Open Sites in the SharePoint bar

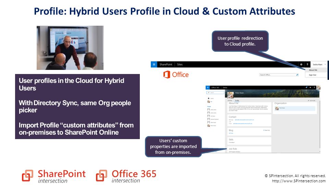coord(180,64)
